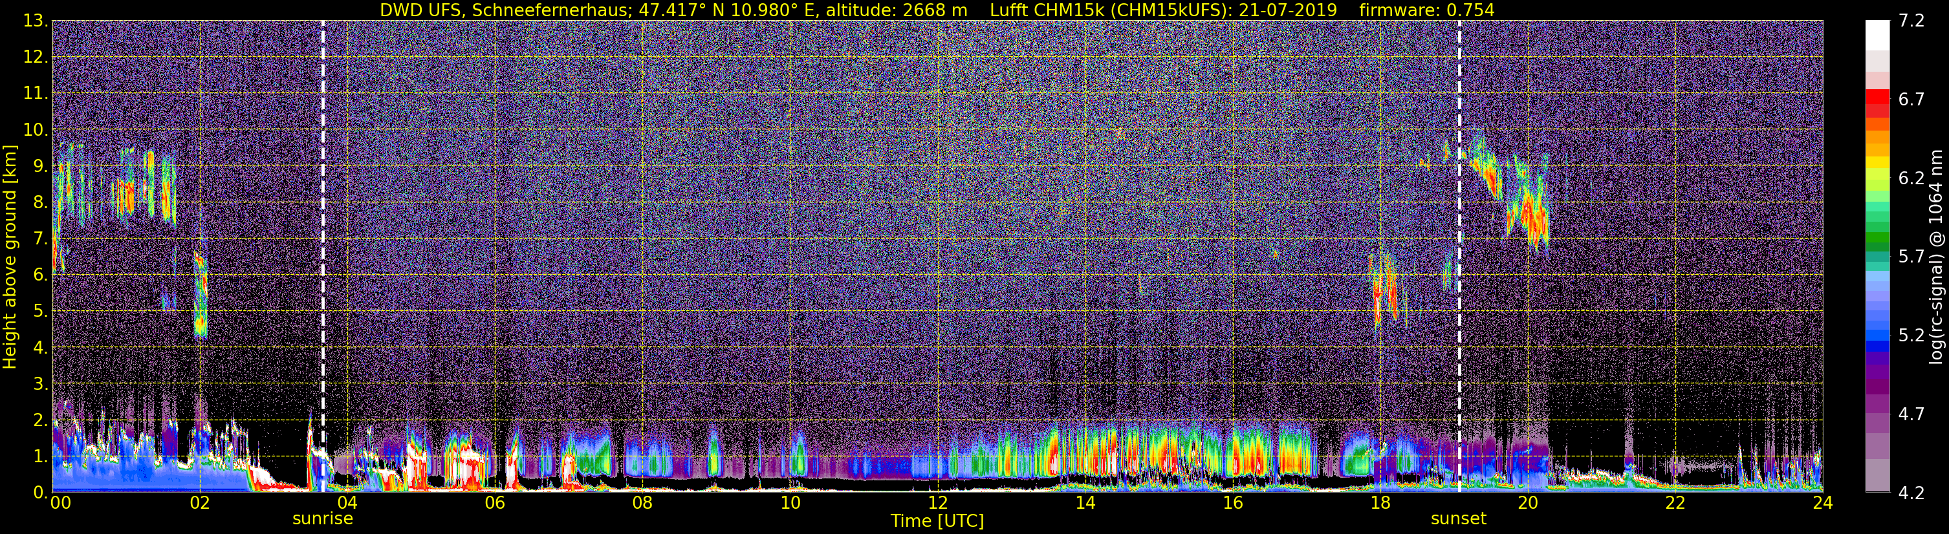Click the '5.7' colorbar value label
This screenshot has height=534, width=1949.
tap(1911, 257)
